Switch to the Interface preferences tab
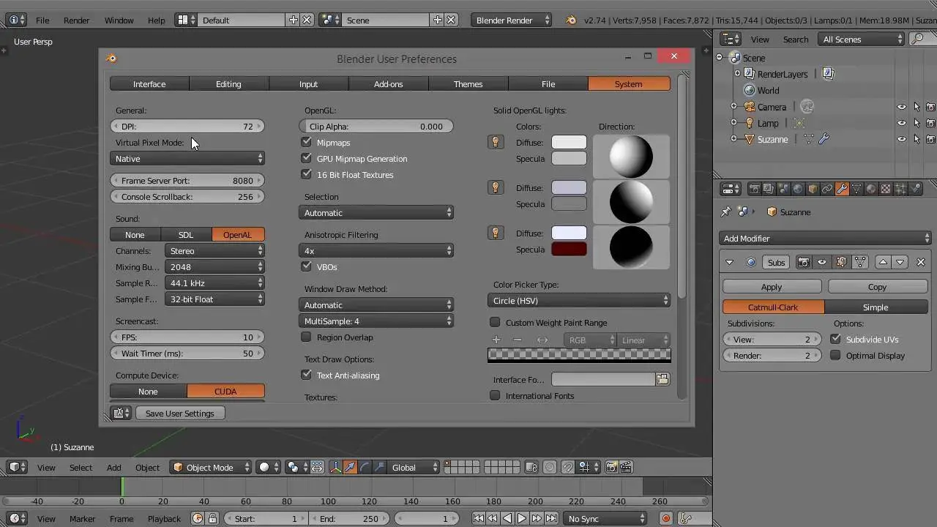 pyautogui.click(x=149, y=84)
